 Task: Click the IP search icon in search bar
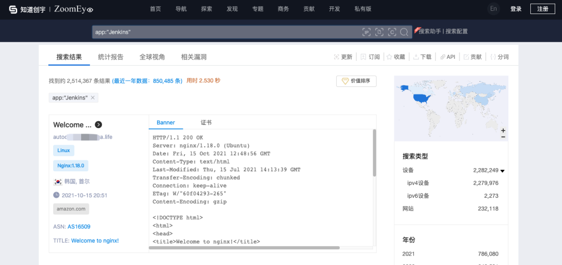[x=366, y=32]
